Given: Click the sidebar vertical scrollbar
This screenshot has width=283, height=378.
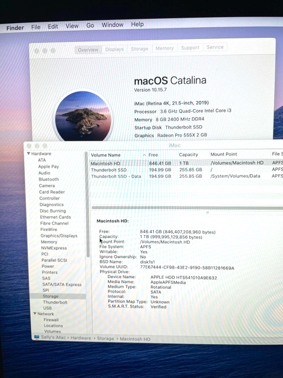Looking at the screenshot, I should point(87,205).
